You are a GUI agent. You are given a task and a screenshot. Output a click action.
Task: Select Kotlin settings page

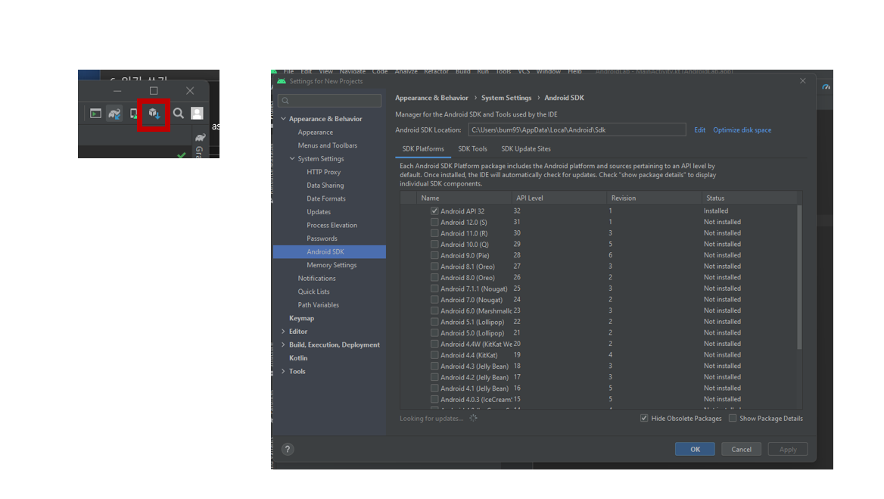coord(298,358)
